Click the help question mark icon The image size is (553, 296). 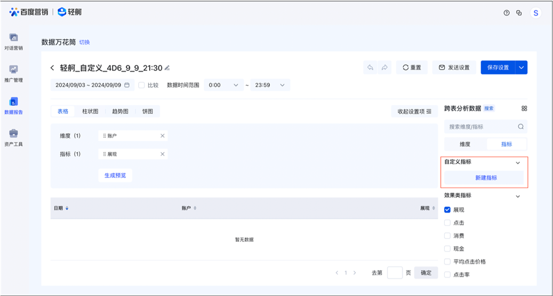507,13
